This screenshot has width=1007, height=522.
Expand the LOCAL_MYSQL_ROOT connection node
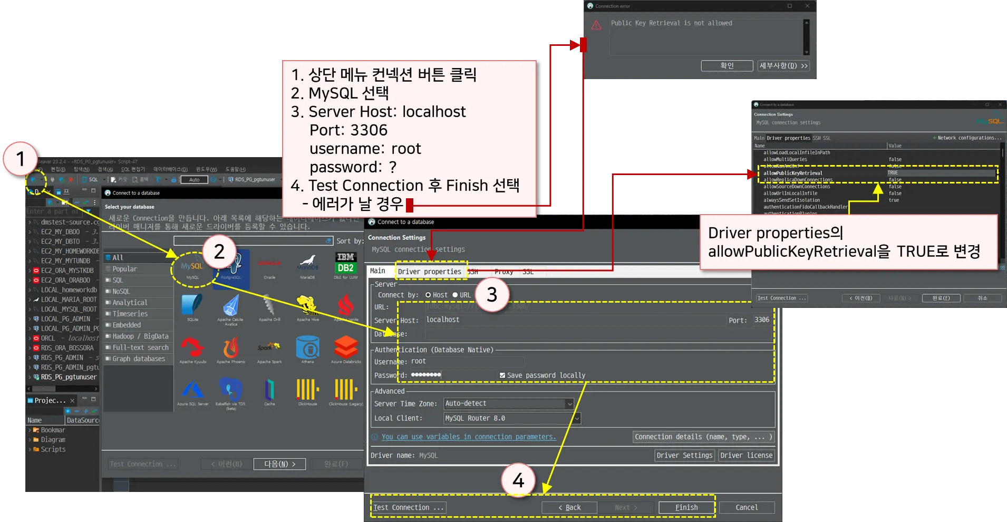30,310
